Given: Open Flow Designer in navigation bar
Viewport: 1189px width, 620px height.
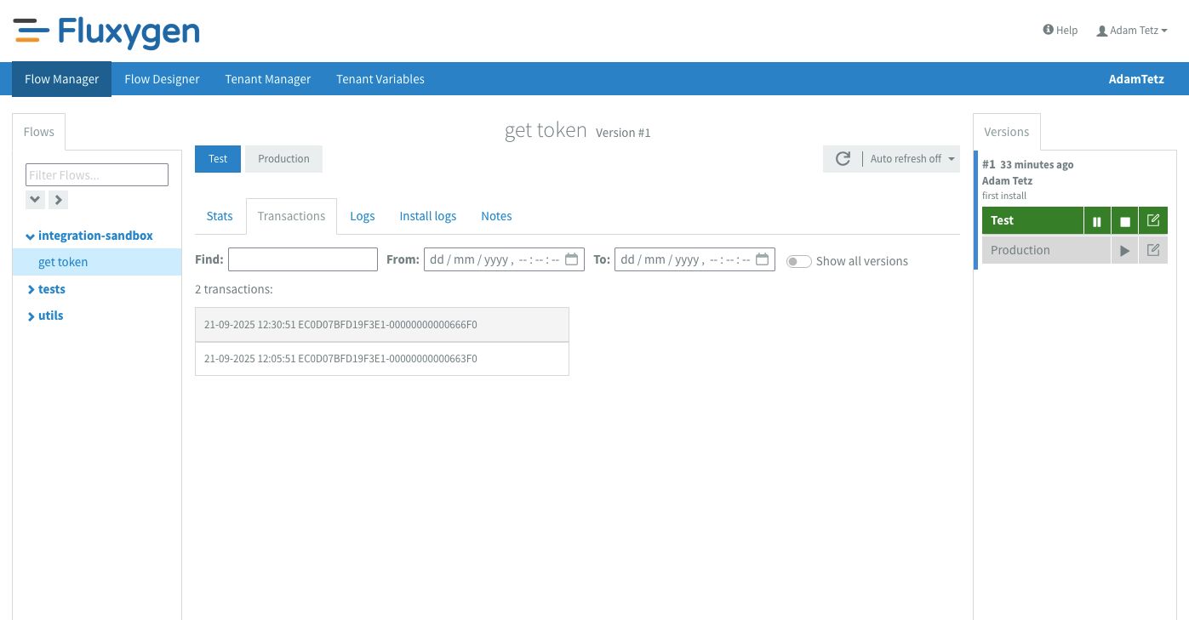Looking at the screenshot, I should [162, 79].
